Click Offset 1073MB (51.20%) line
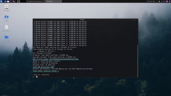This screenshot has height=96, width=171. click(60, 22)
